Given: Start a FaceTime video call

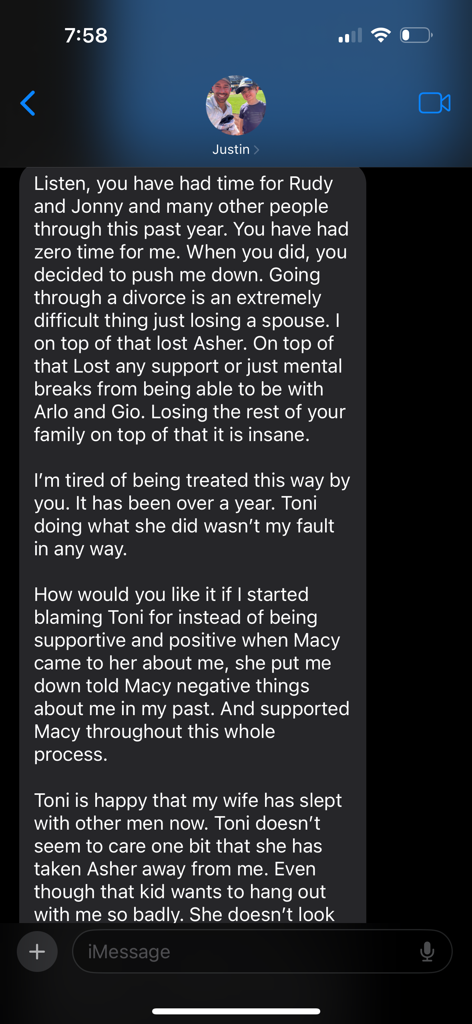Looking at the screenshot, I should click(x=434, y=103).
